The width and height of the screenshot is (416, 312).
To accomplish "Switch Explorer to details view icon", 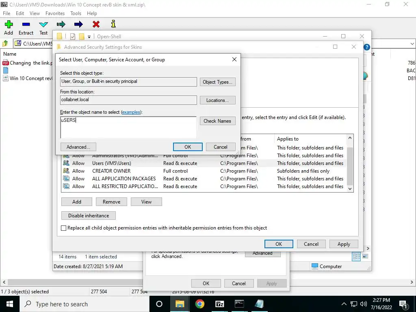I will click(356, 257).
